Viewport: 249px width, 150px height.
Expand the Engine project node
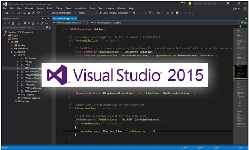tap(5, 35)
